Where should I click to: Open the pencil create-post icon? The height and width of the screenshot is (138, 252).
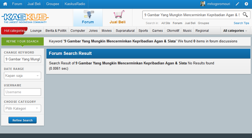(x=237, y=4)
